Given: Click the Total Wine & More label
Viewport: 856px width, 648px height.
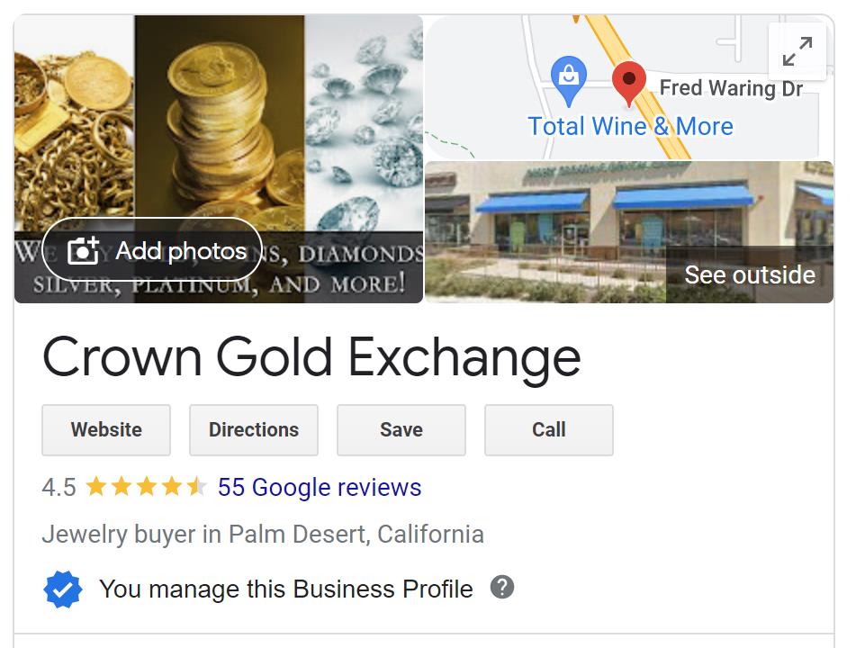Looking at the screenshot, I should pos(629,126).
